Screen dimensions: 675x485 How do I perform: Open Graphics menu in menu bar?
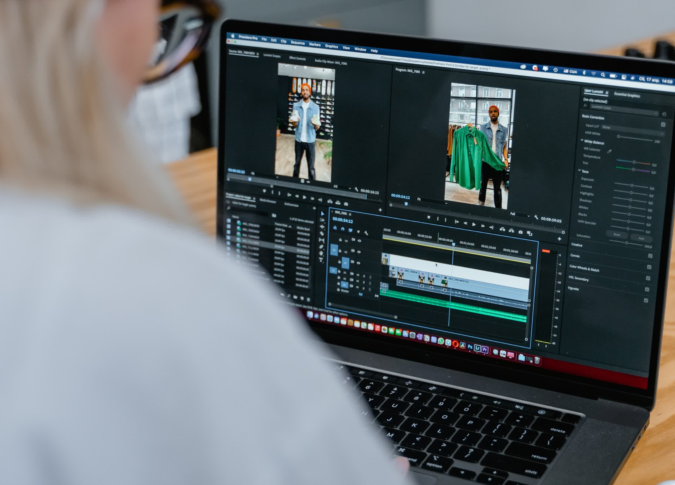tap(332, 46)
